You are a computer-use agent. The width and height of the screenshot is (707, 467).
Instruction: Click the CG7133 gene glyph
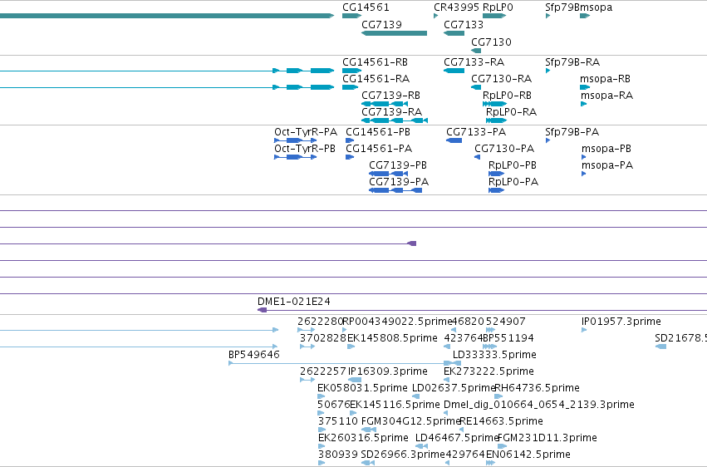click(454, 33)
